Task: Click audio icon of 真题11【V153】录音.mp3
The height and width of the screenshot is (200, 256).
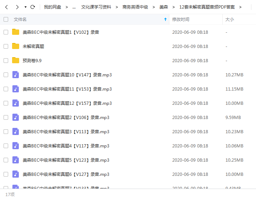Action: click(16, 89)
